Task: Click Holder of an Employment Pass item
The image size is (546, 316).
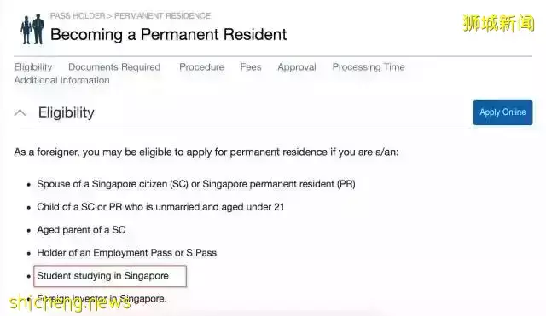Action: (x=127, y=253)
